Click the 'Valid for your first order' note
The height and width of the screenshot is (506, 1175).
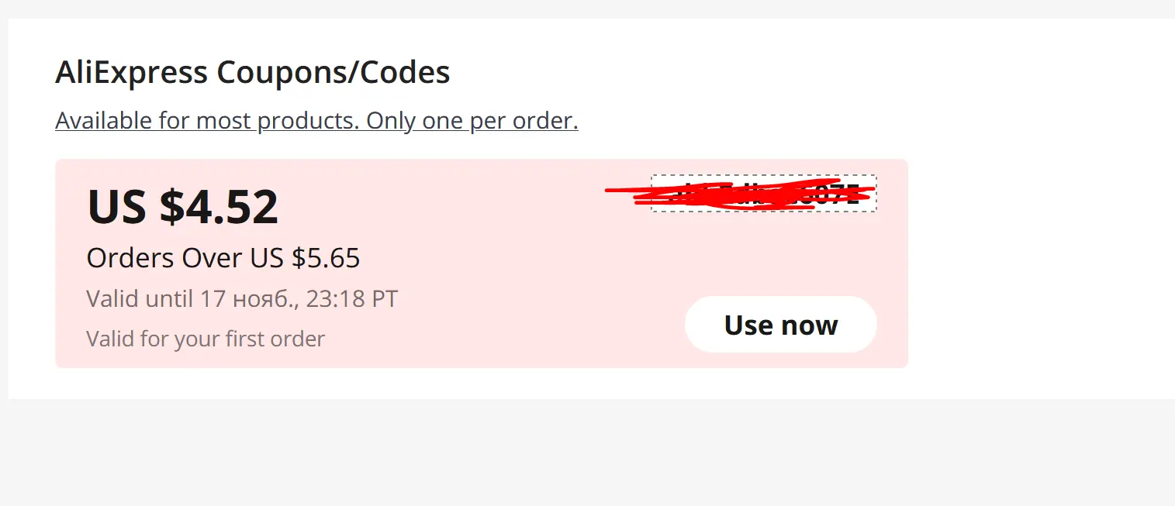206,339
